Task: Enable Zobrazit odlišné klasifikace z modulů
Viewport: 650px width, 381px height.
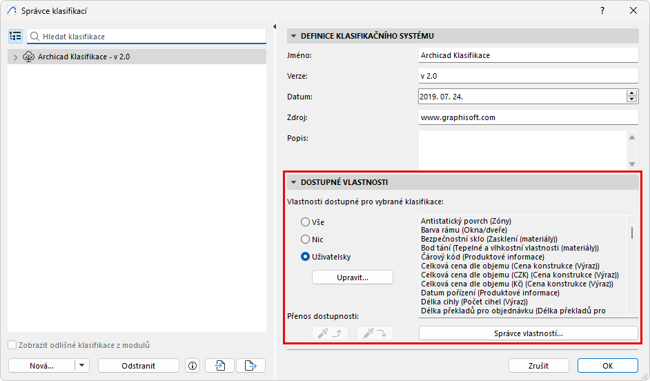Action: [12, 345]
